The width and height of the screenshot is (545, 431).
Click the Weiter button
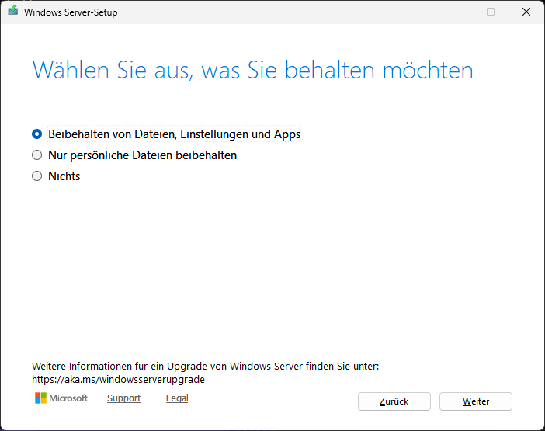[475, 401]
